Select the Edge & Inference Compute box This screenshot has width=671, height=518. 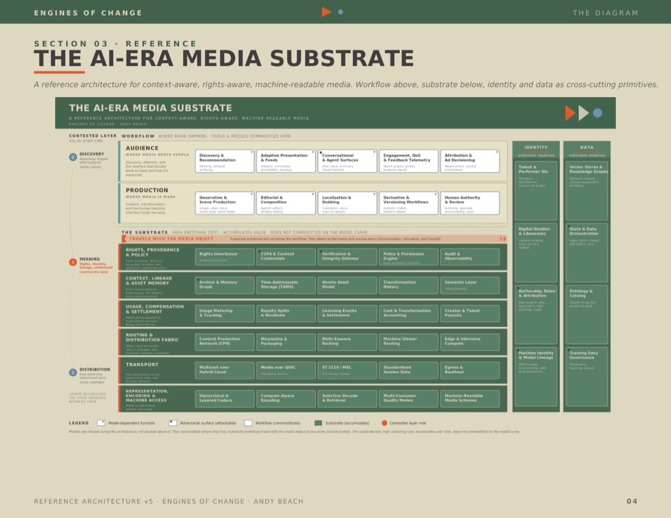pos(470,342)
